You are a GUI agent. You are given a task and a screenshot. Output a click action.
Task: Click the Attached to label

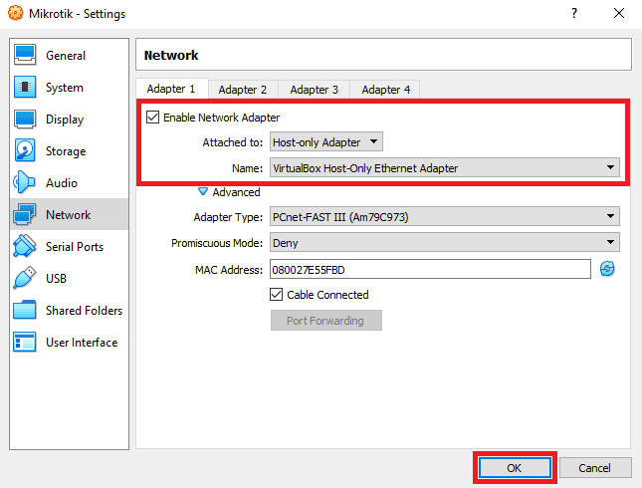(x=233, y=142)
